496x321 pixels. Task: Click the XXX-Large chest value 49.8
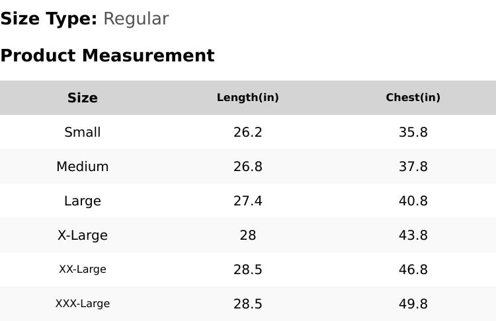[413, 304]
